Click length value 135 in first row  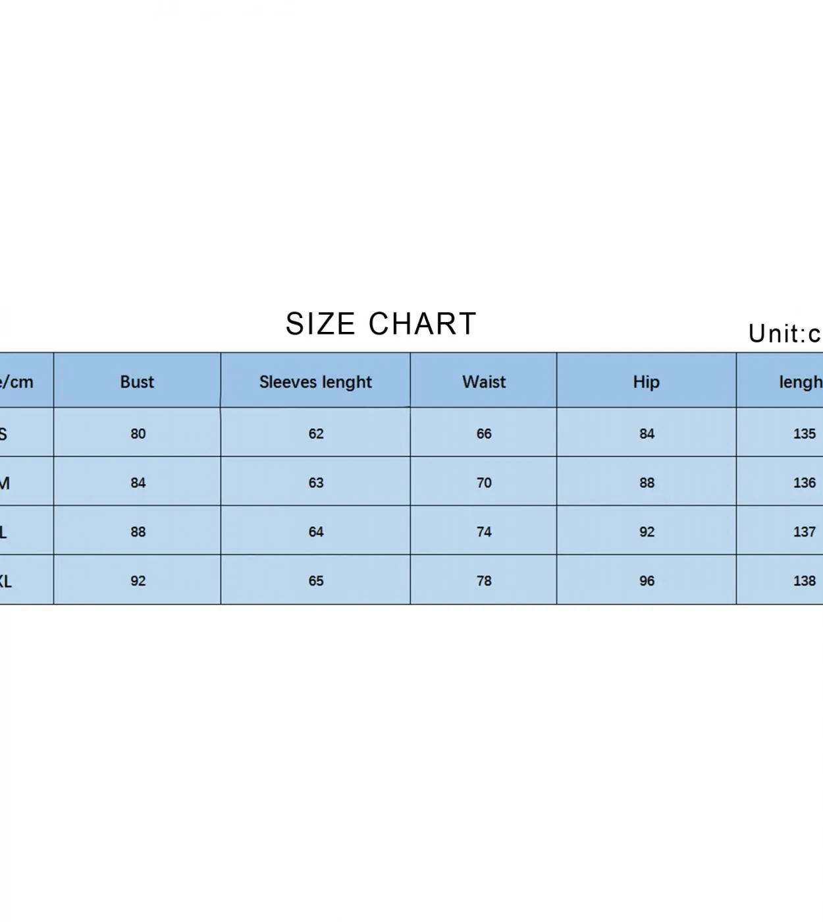pos(805,434)
